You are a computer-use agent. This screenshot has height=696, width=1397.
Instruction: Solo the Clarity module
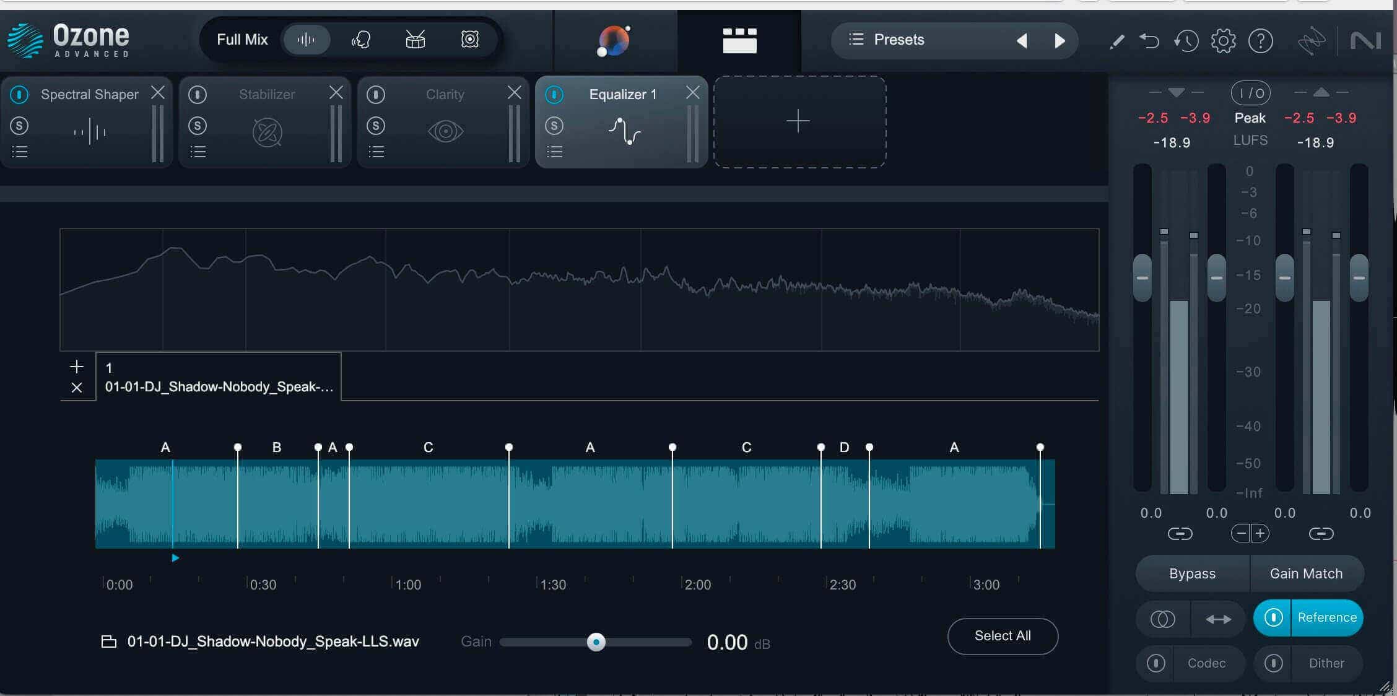coord(376,126)
